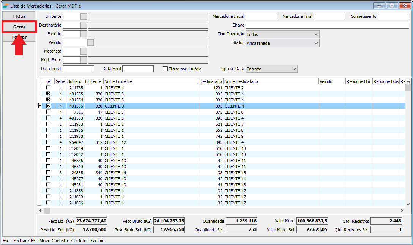Viewport: 413px width, 245px height.
Task: Click the grid's vertical scrollbar thumb
Action: pyautogui.click(x=408, y=88)
